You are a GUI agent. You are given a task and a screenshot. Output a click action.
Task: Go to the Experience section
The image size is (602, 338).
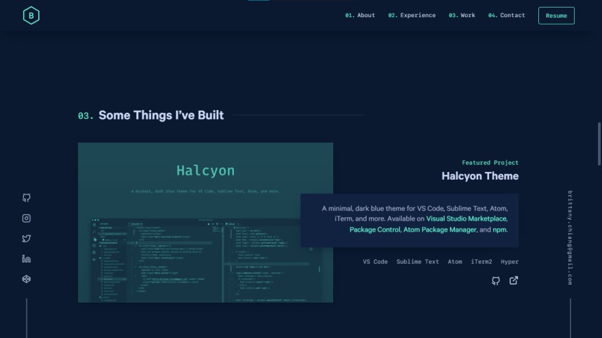412,15
